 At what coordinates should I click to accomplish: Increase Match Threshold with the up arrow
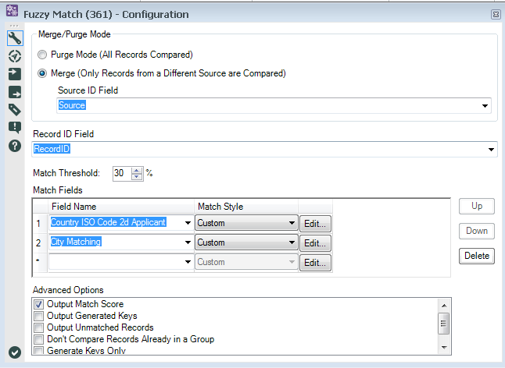(138, 170)
